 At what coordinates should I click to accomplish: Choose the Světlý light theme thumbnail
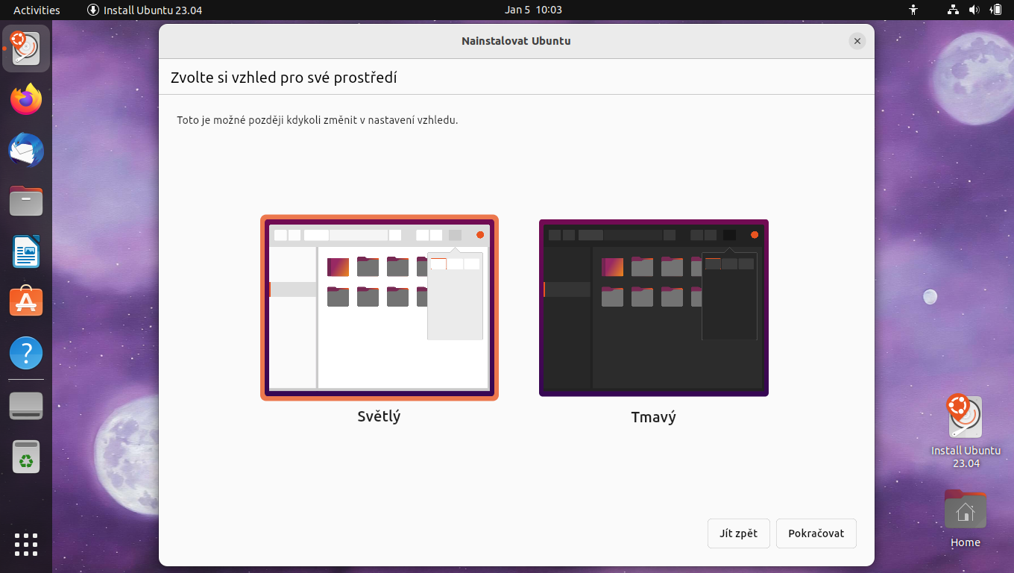point(380,307)
